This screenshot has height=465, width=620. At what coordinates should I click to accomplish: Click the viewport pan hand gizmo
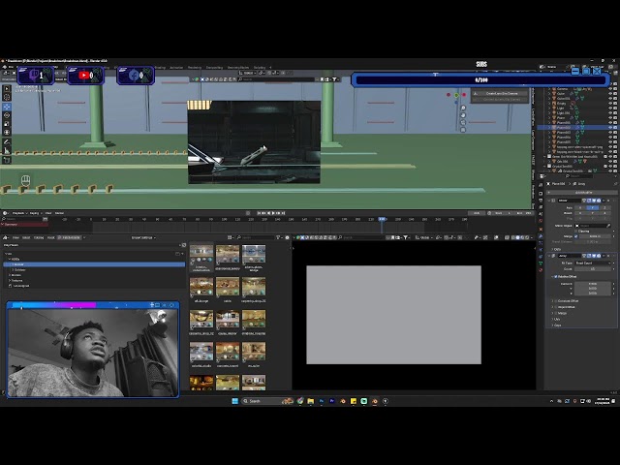click(463, 115)
